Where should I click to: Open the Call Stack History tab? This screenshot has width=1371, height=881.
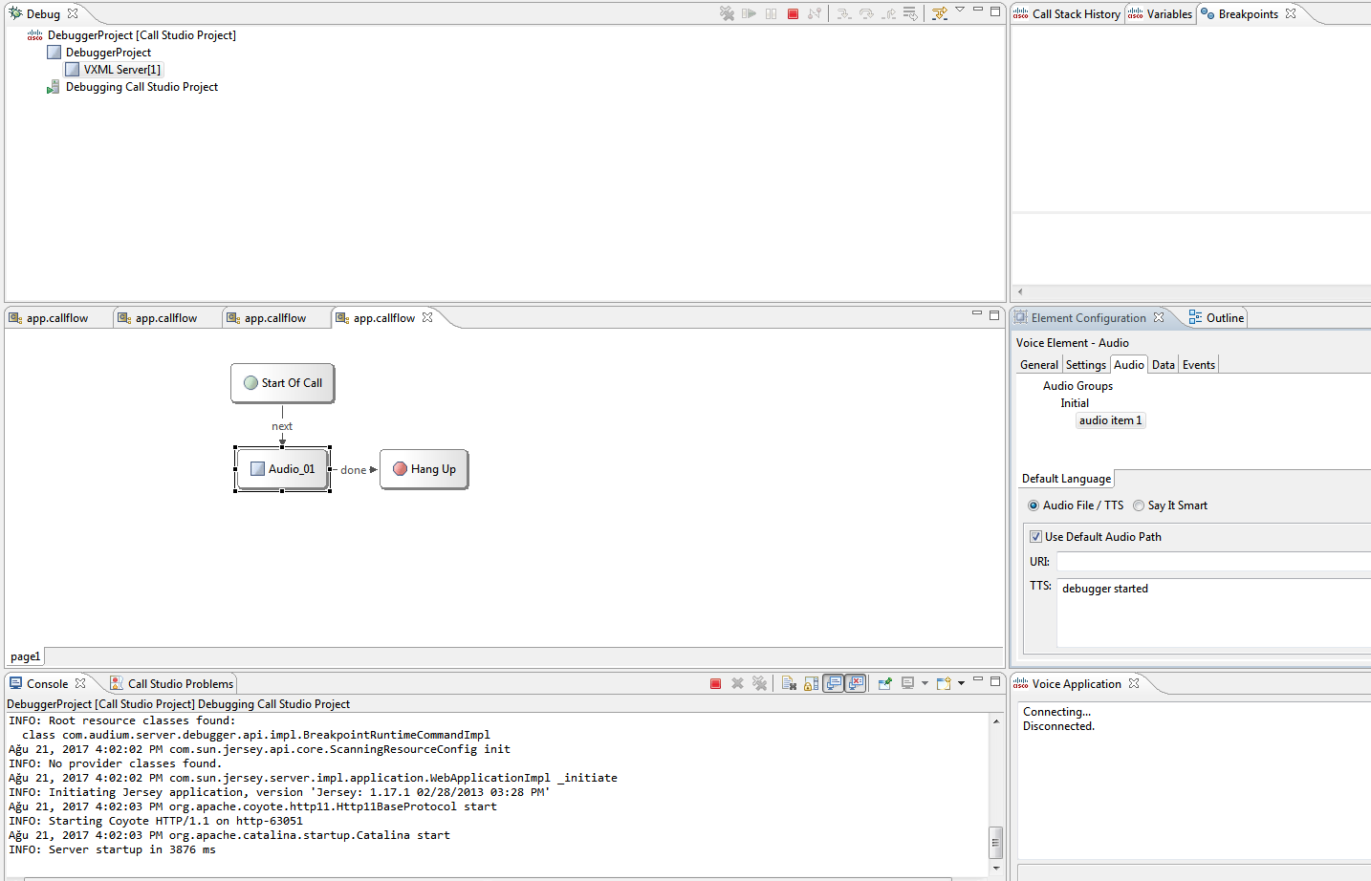click(x=1067, y=14)
